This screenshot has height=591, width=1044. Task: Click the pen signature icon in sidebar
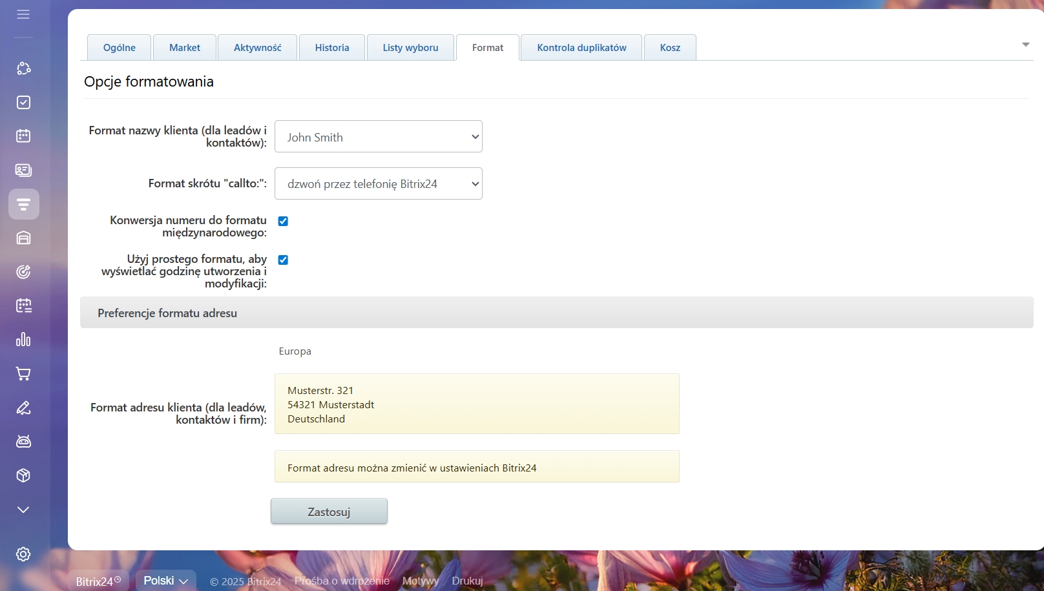coord(23,408)
